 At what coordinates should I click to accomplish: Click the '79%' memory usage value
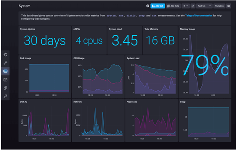point(205,65)
